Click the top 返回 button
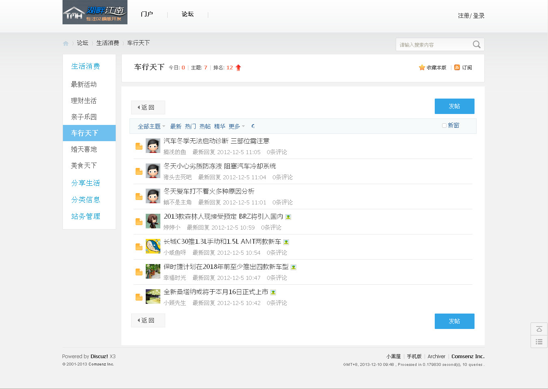 (148, 107)
